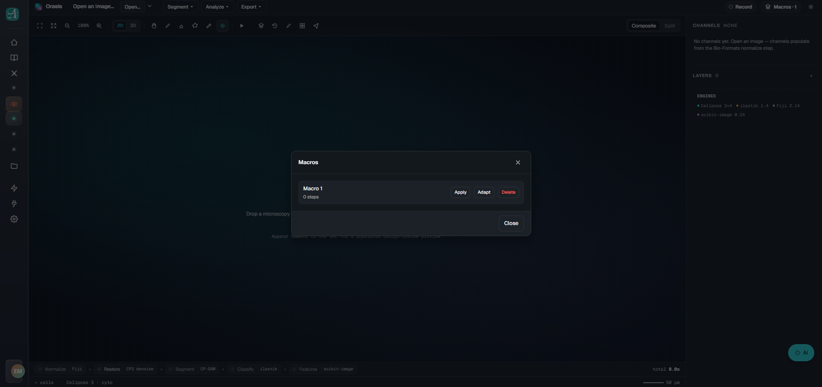The width and height of the screenshot is (822, 387).
Task: Open settings gear in sidebar
Action: [x=14, y=219]
